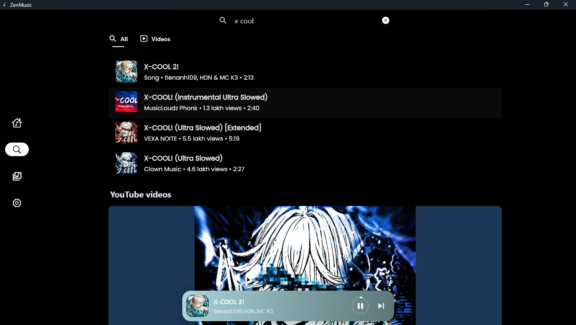Image resolution: width=576 pixels, height=325 pixels.
Task: Click the search field containing 'x cool'
Action: (x=305, y=21)
